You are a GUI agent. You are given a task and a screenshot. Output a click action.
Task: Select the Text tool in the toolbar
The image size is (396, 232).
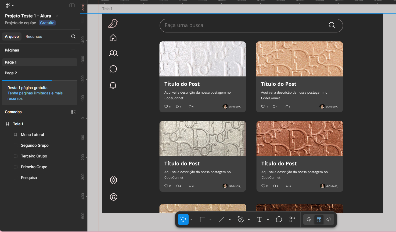(x=260, y=220)
